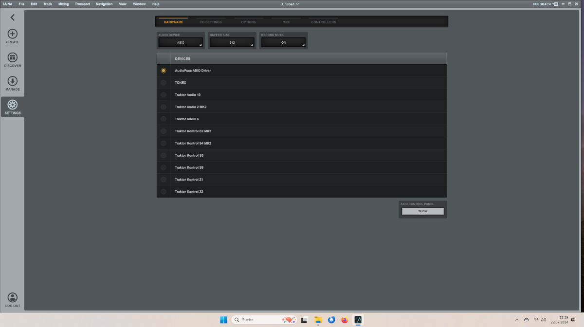584x327 pixels.
Task: Click the cloud OneDrive tray icon
Action: 526,320
